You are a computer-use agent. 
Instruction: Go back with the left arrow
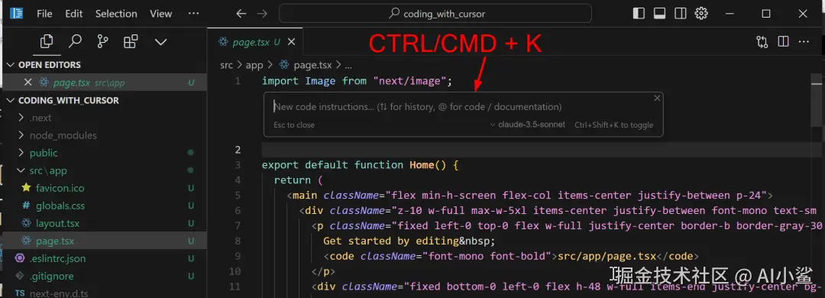coord(241,14)
